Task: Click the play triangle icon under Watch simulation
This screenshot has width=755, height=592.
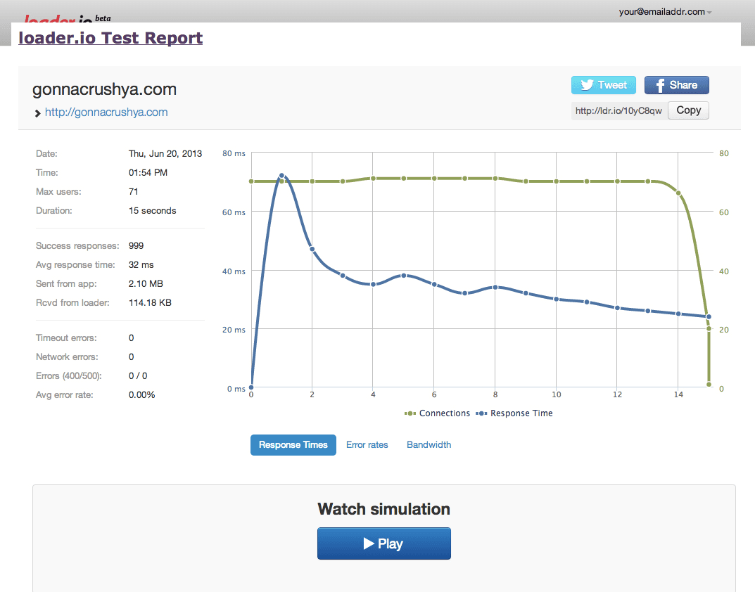Action: click(368, 543)
